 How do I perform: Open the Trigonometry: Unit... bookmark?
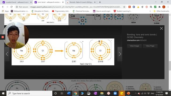(x=61, y=11)
